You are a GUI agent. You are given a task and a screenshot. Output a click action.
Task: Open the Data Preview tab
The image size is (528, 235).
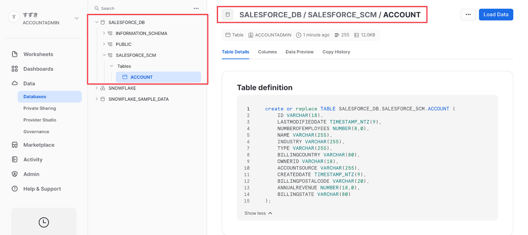tap(299, 52)
